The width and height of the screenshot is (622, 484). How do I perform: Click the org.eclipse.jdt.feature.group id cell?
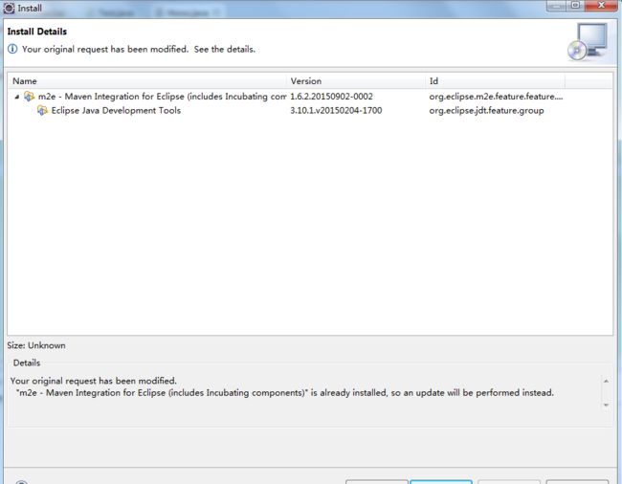click(x=486, y=111)
